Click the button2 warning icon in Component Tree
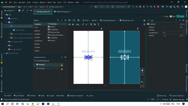The width and height of the screenshot is (188, 106). (62, 65)
